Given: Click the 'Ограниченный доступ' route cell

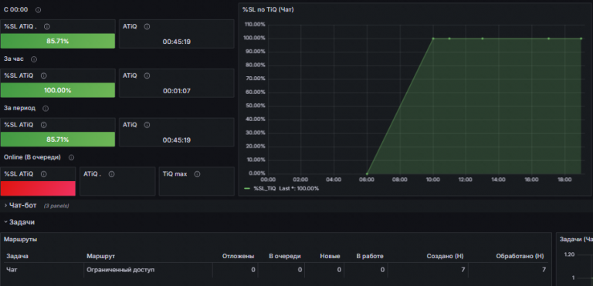Looking at the screenshot, I should 120,270.
